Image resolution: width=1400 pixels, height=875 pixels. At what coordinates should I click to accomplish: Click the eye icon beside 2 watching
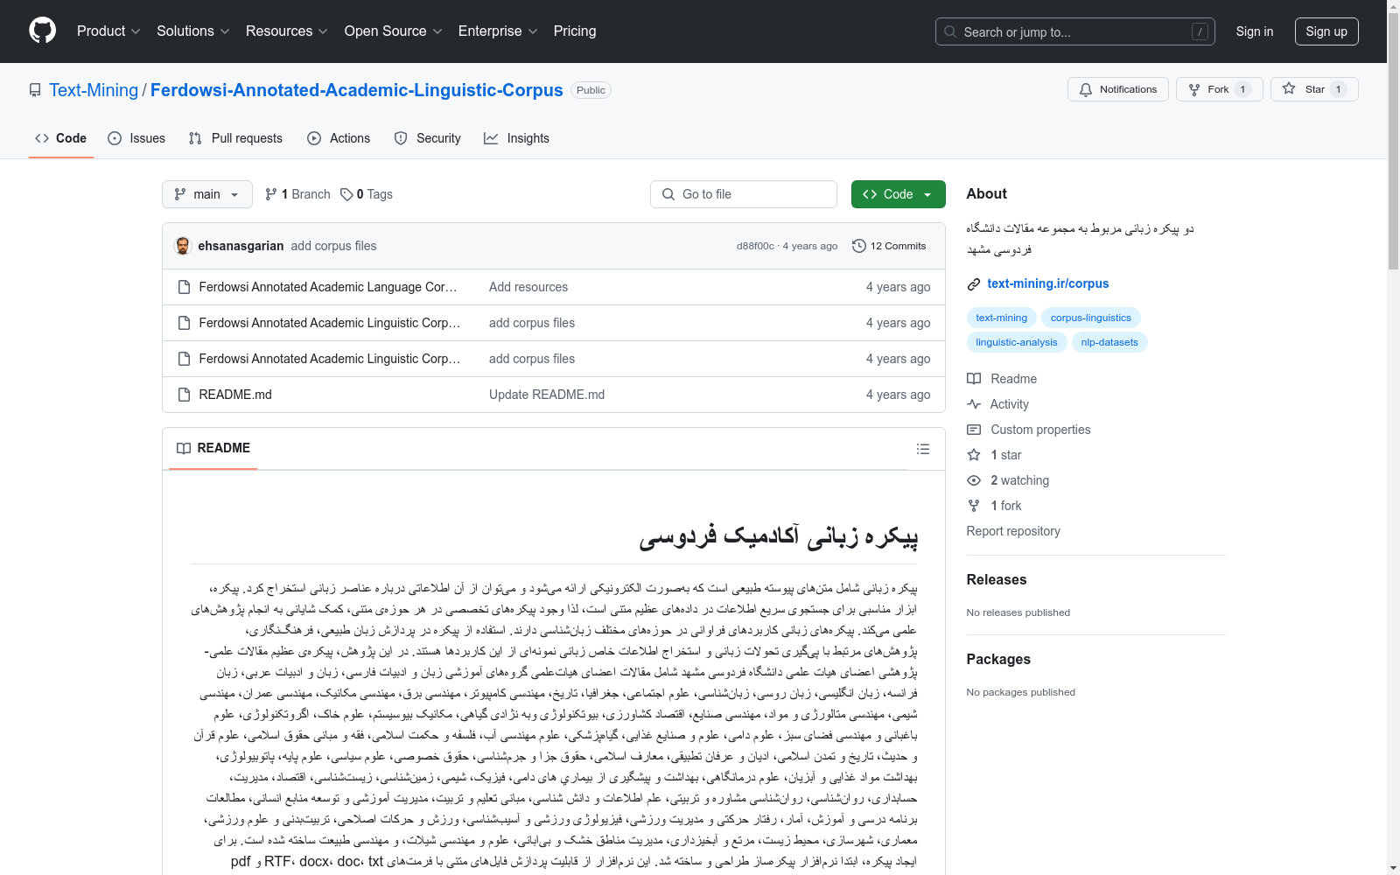point(974,480)
